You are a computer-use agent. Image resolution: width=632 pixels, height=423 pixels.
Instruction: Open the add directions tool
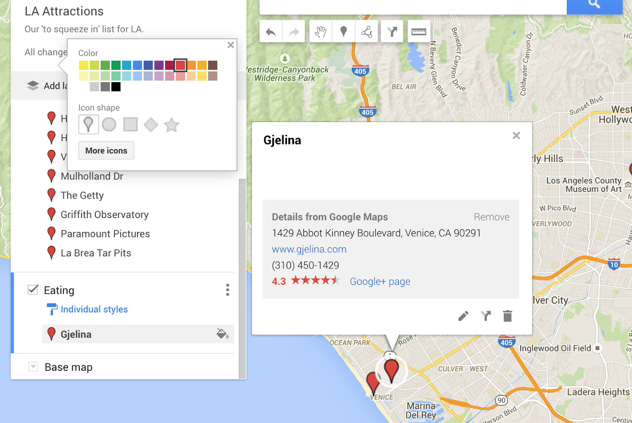pos(392,32)
